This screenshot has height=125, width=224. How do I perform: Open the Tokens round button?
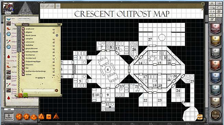tap(215, 115)
